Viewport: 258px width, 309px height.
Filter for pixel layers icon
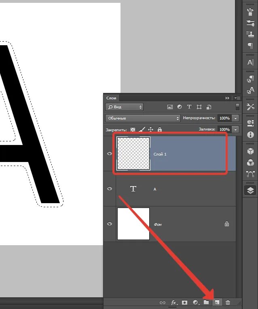pyautogui.click(x=170, y=107)
